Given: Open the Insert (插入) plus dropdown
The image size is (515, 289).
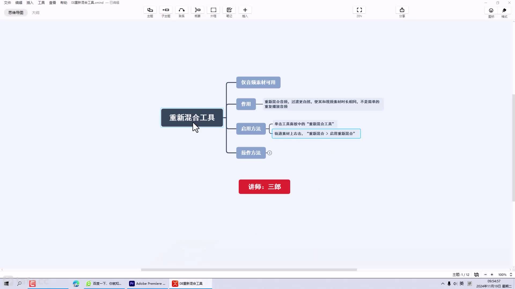Looking at the screenshot, I should coord(245,10).
